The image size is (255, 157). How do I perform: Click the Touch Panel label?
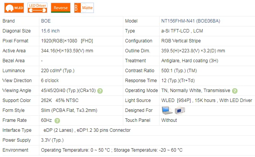(137, 120)
